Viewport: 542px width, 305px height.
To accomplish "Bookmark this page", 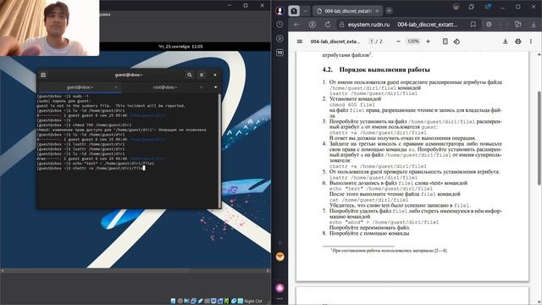I will pyautogui.click(x=473, y=25).
